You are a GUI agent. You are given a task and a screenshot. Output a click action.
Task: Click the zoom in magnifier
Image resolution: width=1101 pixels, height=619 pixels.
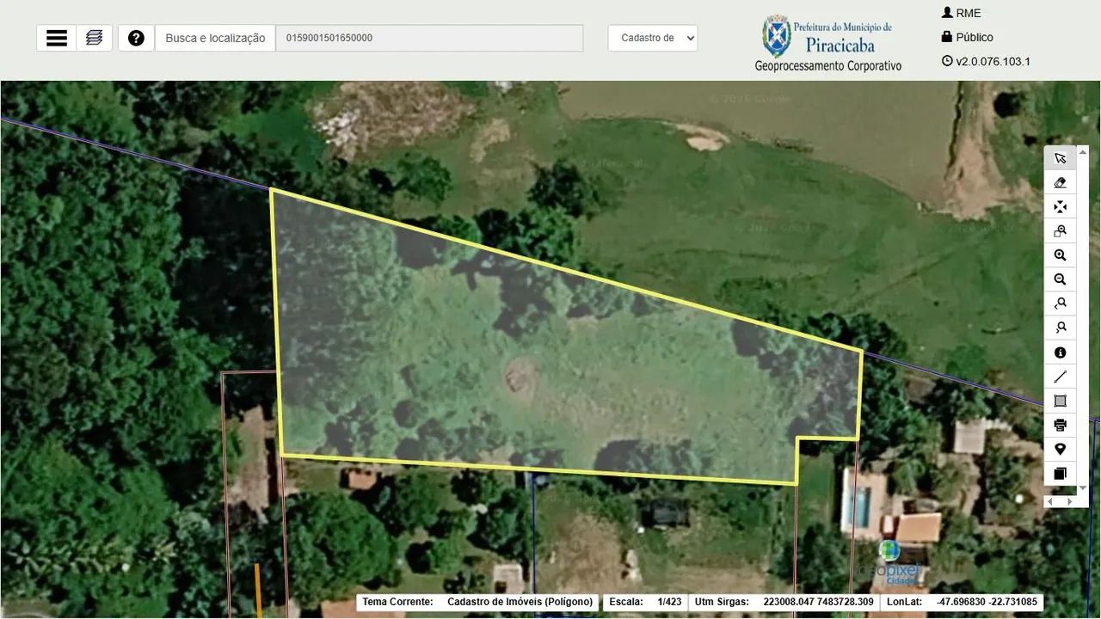(x=1060, y=255)
